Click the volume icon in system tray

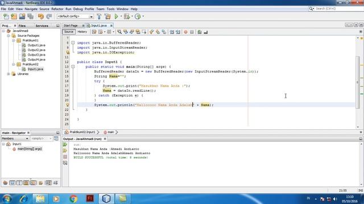click(335, 199)
